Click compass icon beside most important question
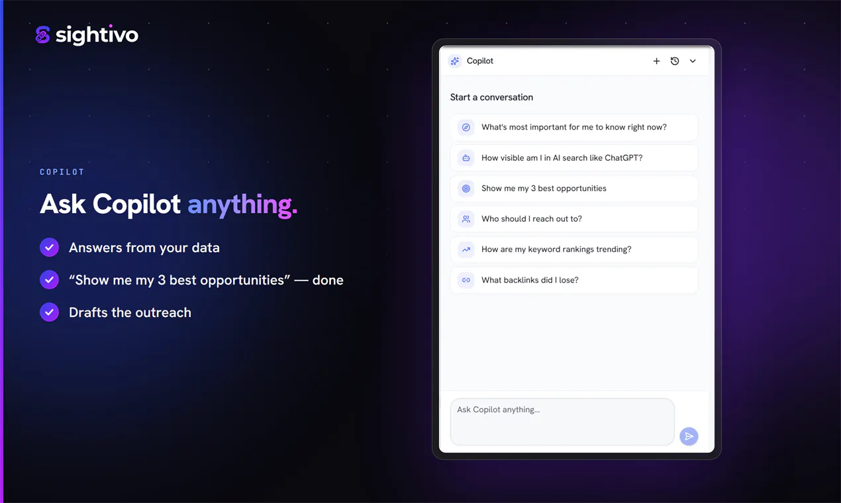Viewport: 841px width, 503px height. [466, 127]
